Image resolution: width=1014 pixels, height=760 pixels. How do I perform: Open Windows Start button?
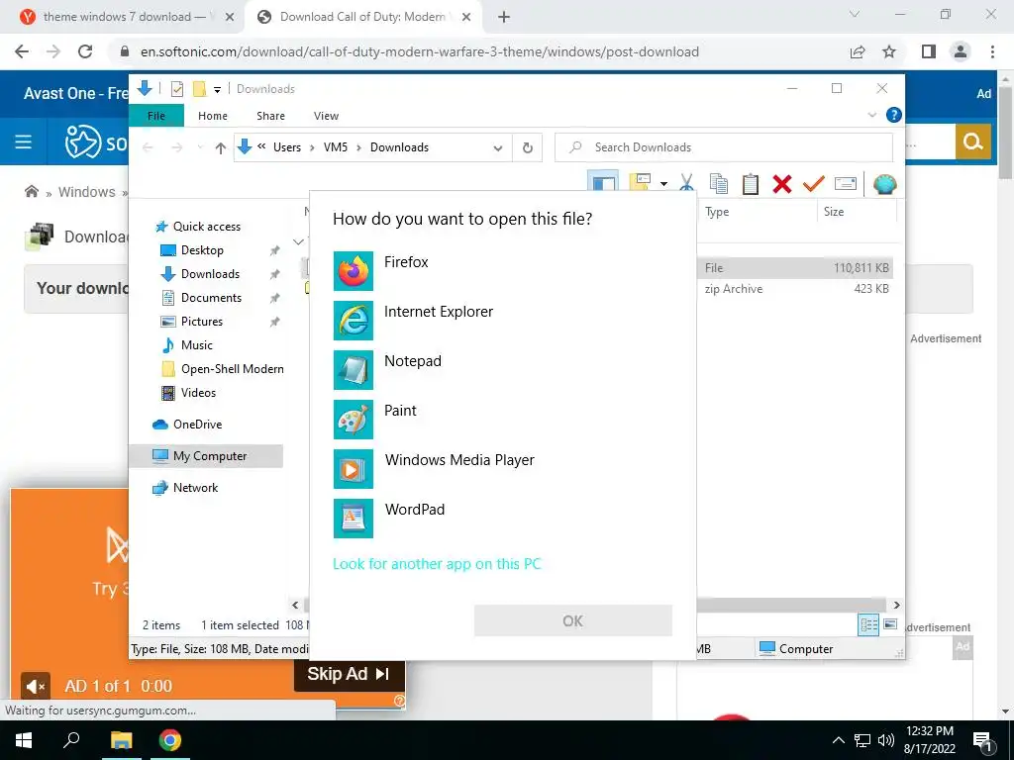click(24, 740)
